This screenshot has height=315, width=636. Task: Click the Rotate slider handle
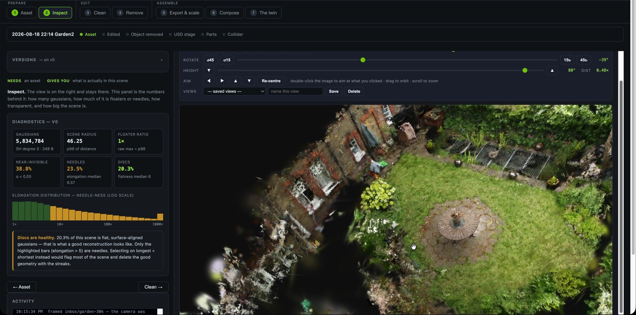pyautogui.click(x=363, y=60)
